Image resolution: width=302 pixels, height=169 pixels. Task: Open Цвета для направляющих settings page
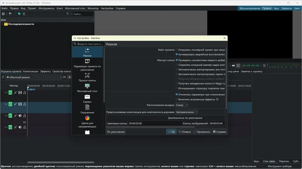tap(87, 121)
